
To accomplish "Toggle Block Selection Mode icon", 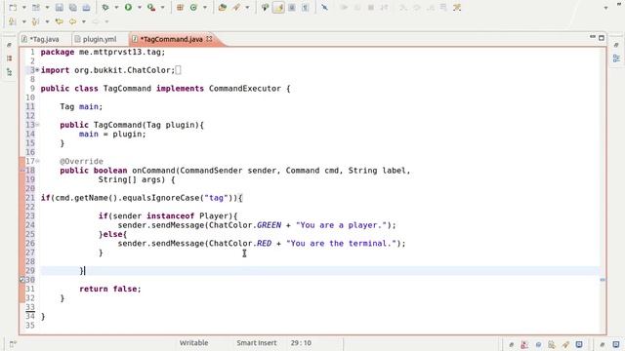I will click(x=292, y=7).
